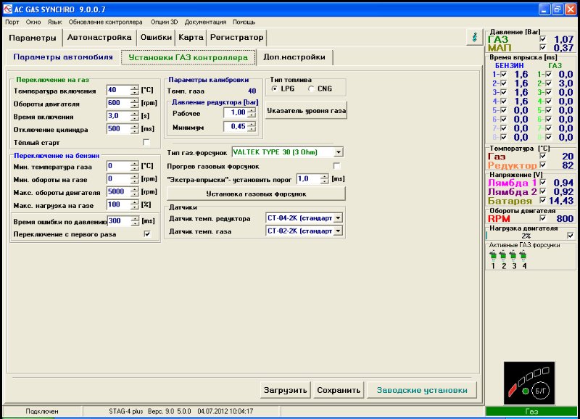Click gas injector icon number 2
Viewport: 580px width, 419px height.
(503, 255)
